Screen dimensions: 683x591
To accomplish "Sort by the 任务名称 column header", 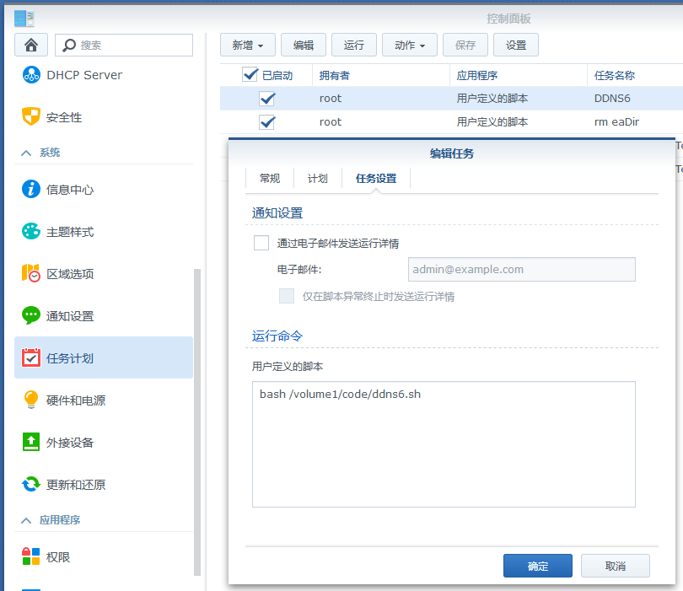I will point(635,75).
